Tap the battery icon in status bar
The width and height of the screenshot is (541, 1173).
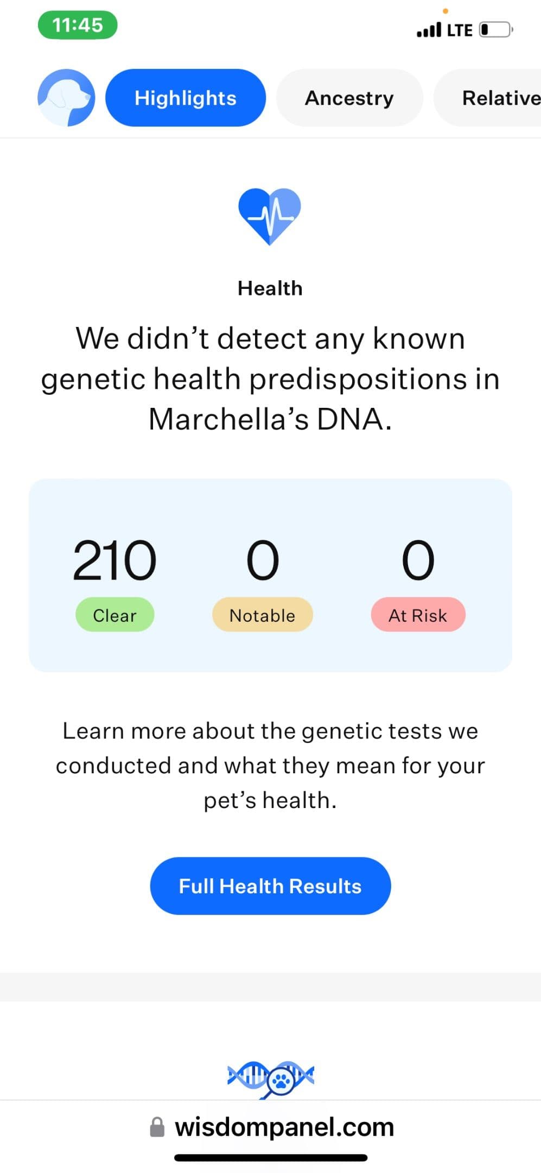(x=496, y=29)
